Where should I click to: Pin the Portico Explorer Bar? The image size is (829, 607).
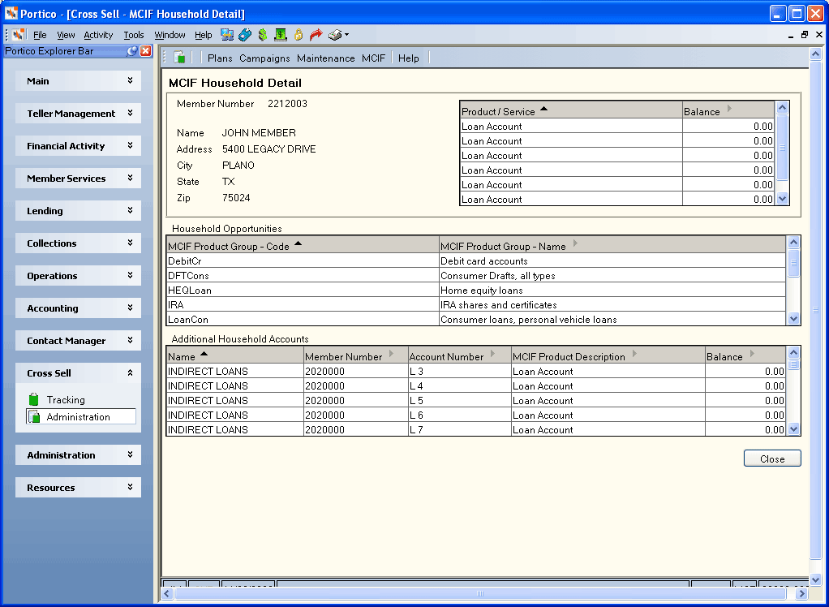(132, 51)
